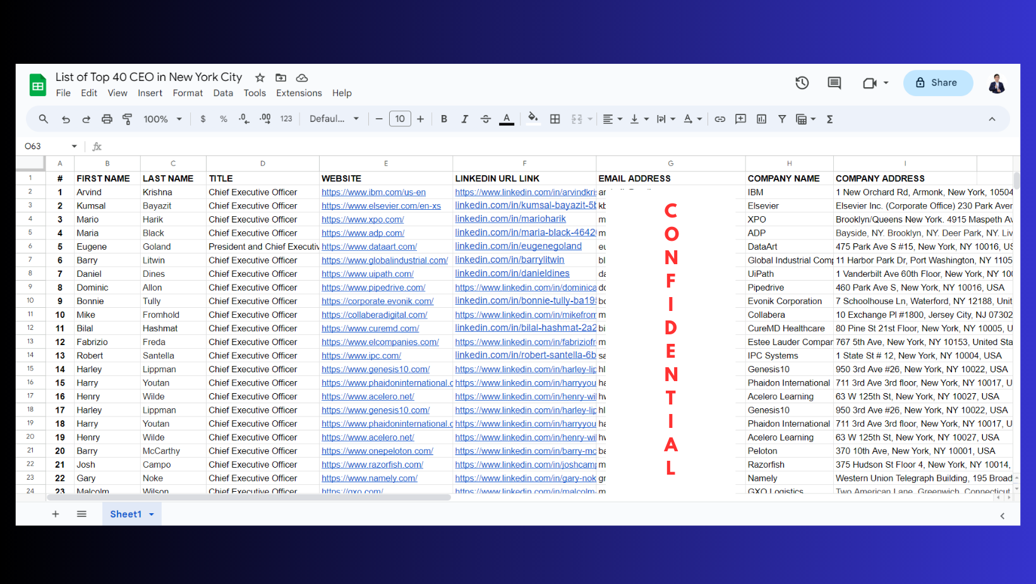1036x584 pixels.
Task: Click the Share button
Action: pyautogui.click(x=938, y=83)
